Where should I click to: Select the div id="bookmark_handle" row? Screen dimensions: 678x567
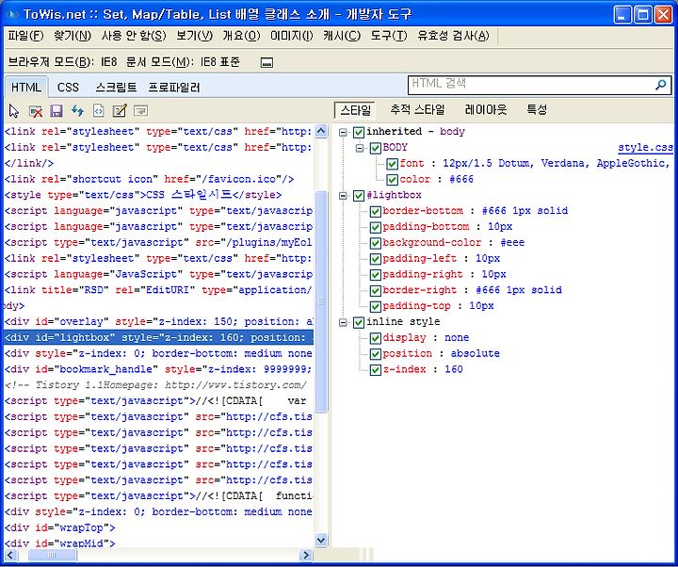[x=159, y=370]
